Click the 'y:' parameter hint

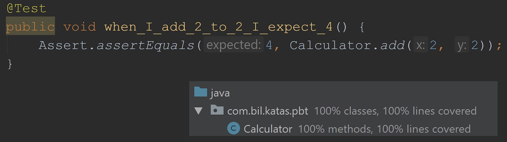pyautogui.click(x=462, y=45)
